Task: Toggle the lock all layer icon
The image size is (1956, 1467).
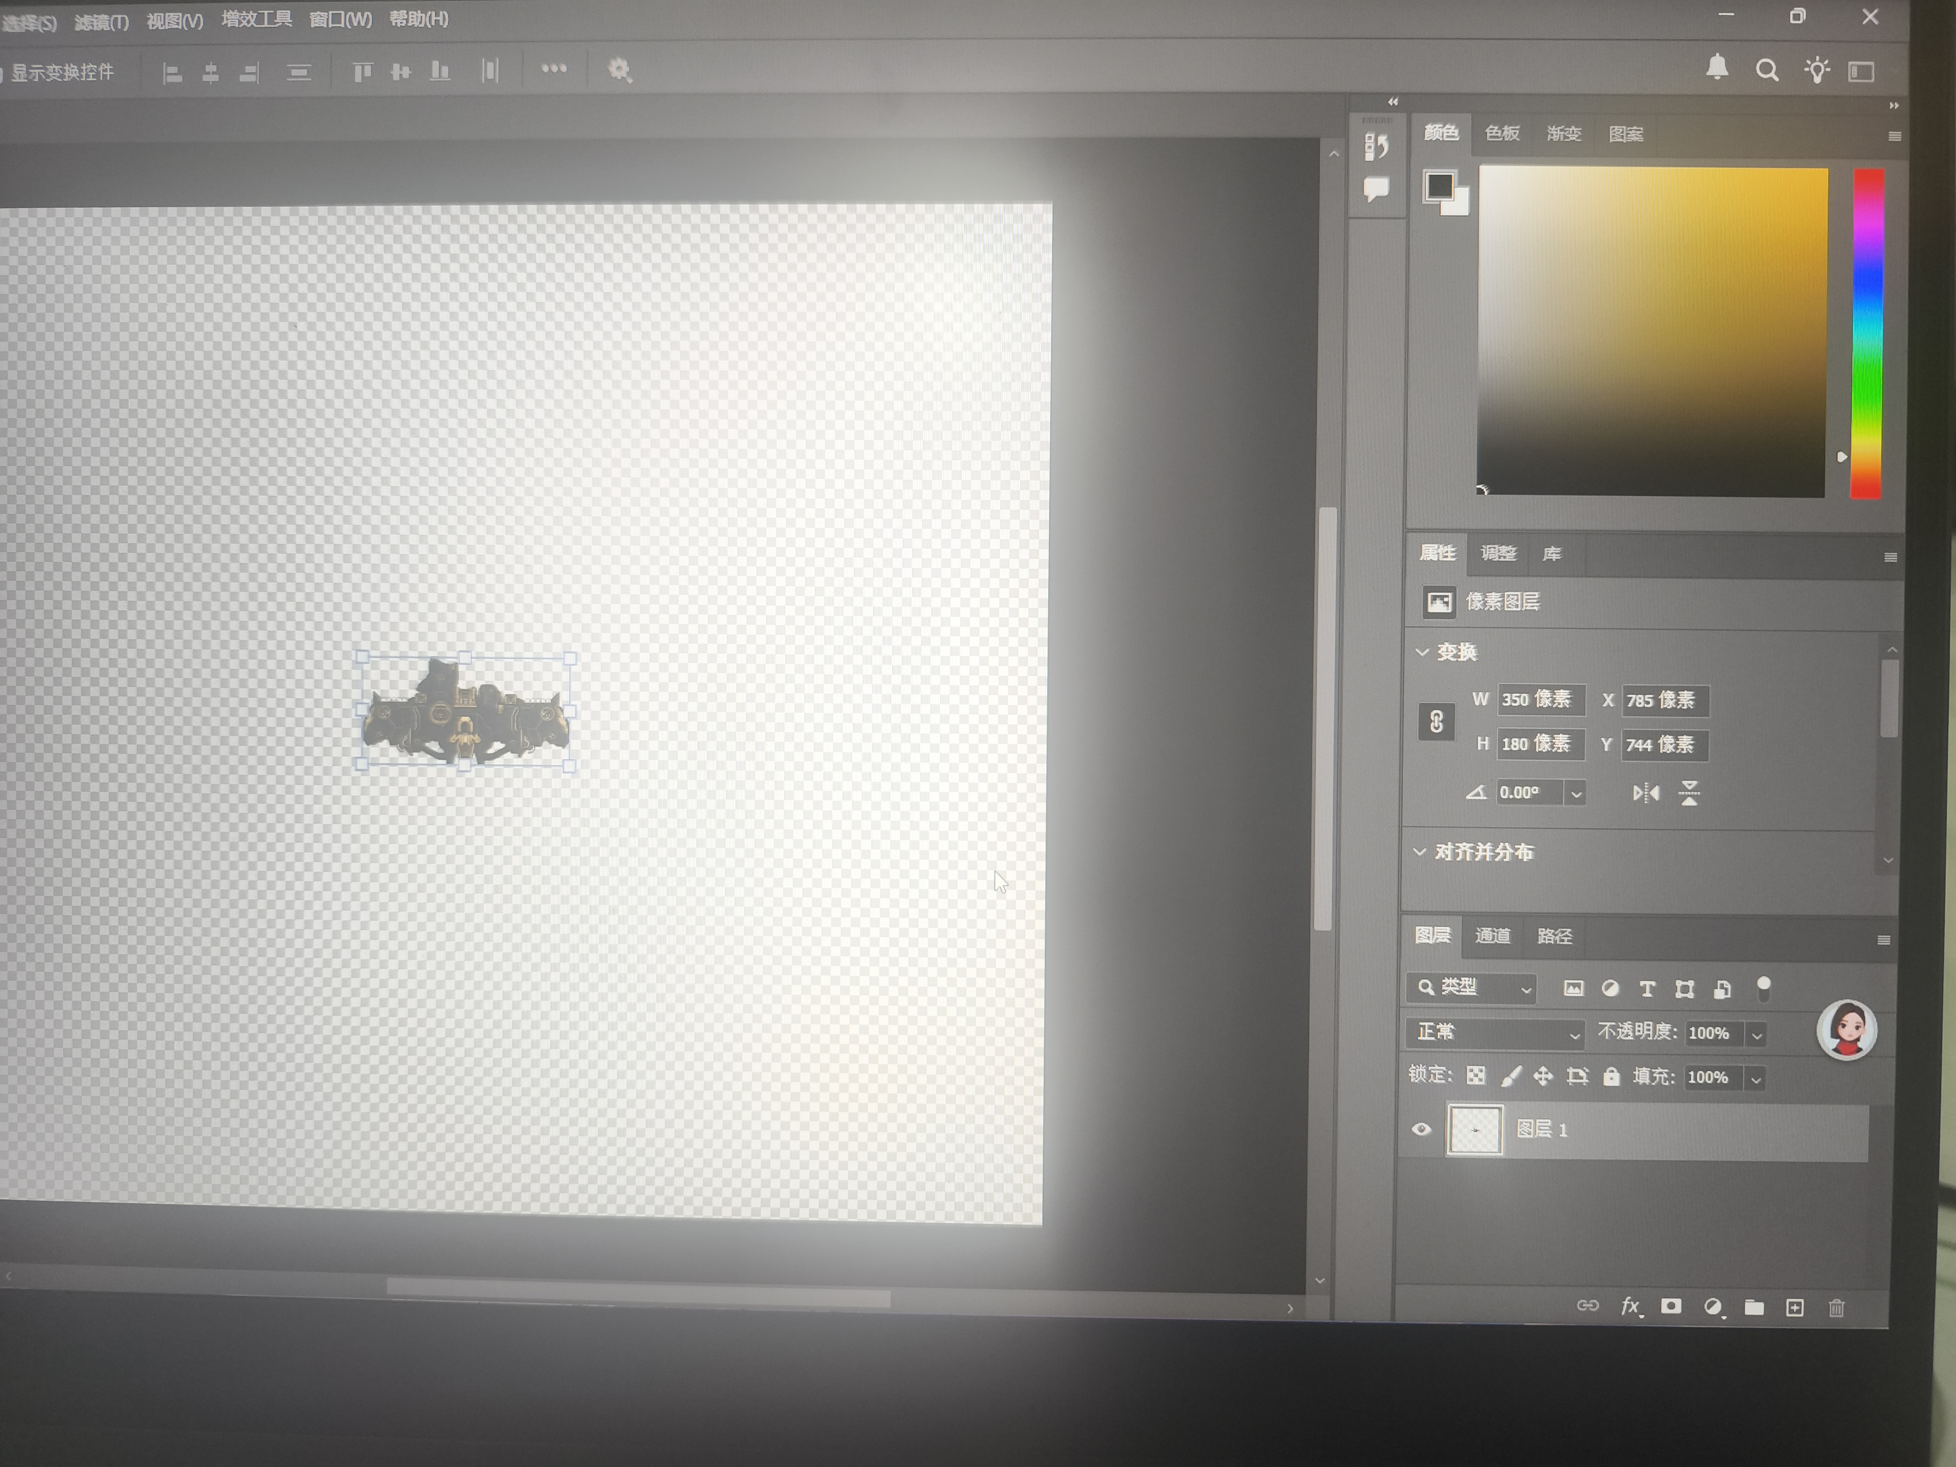Action: click(x=1611, y=1076)
